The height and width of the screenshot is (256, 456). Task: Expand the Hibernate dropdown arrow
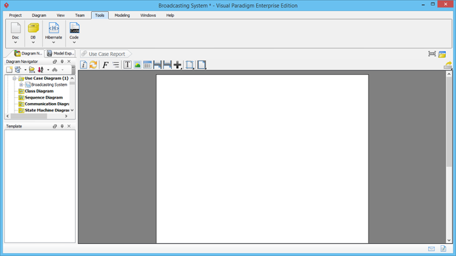click(53, 42)
